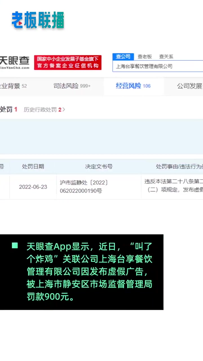Open the 司法风险 999+ tab

tap(72, 86)
